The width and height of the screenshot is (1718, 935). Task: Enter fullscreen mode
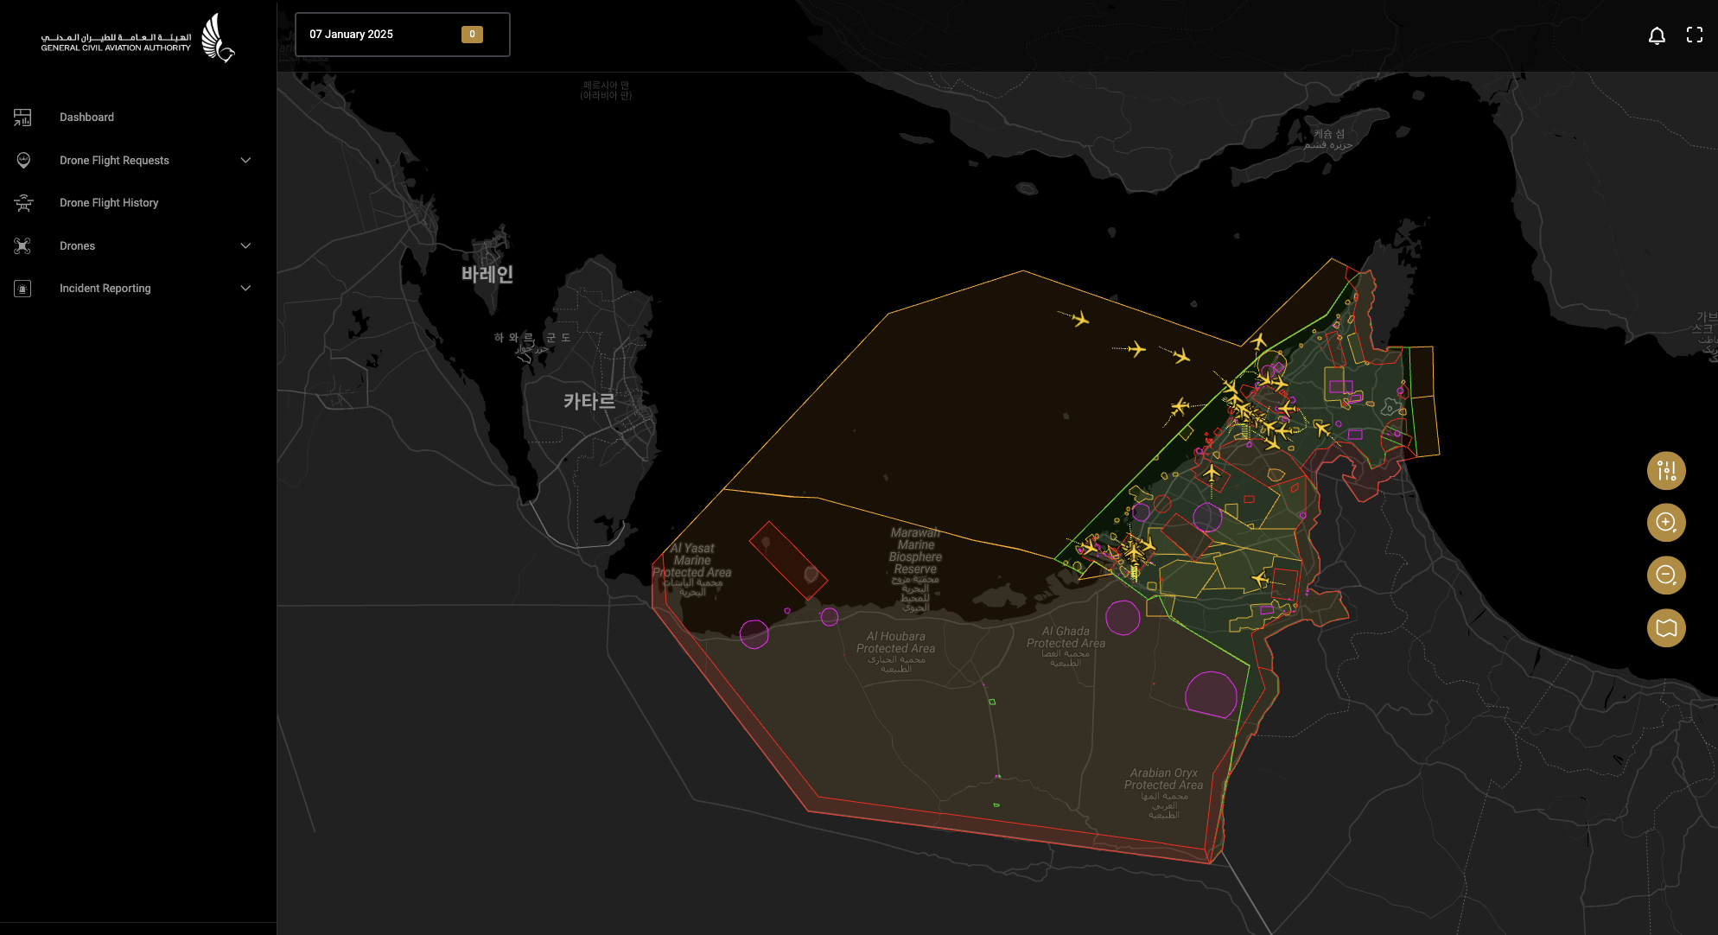point(1694,35)
